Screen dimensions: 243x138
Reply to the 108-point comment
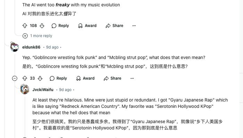tap(60, 26)
